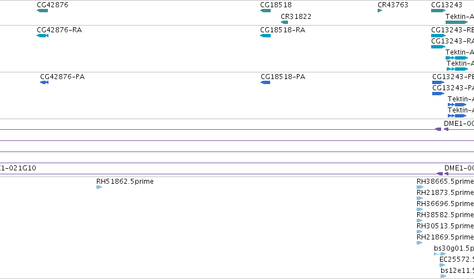Select the CG13243 gene label

(x=447, y=5)
